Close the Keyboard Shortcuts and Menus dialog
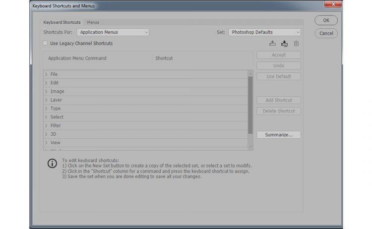 click(333, 4)
